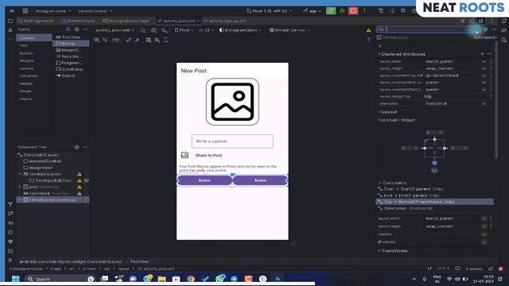
Task: Select Switch in the palette list
Action: point(65,75)
